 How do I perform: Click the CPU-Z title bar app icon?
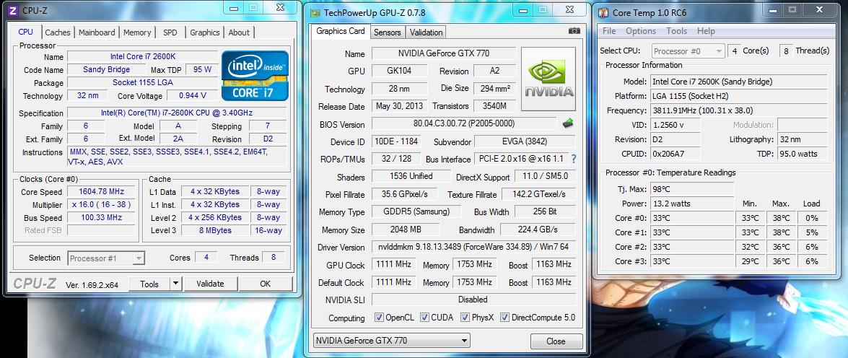pos(14,10)
